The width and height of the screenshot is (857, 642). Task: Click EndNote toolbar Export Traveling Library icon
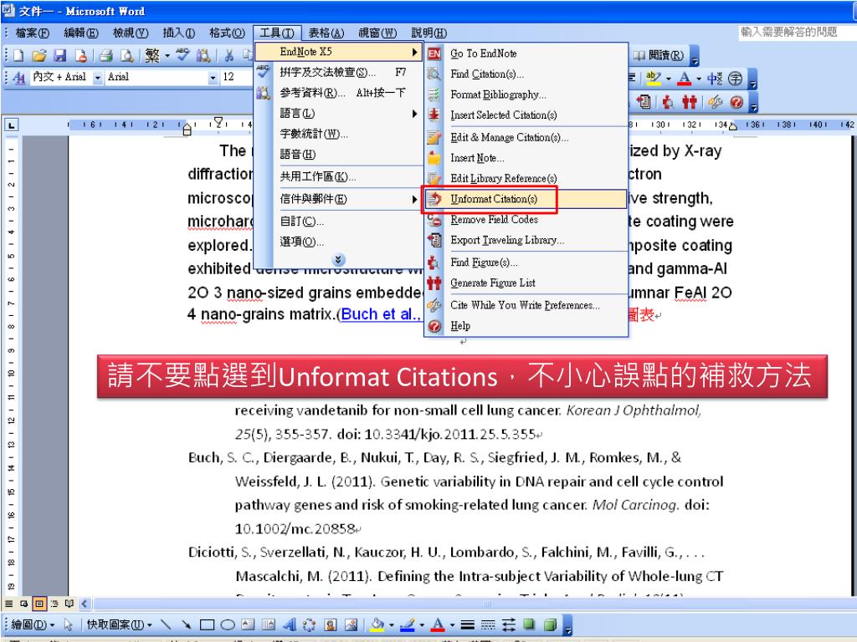pyautogui.click(x=644, y=101)
